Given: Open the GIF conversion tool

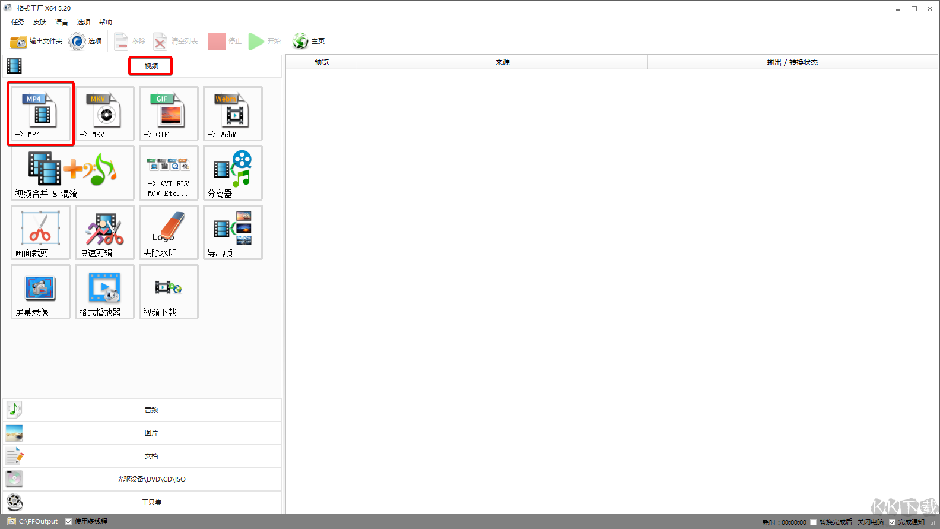Looking at the screenshot, I should coord(169,113).
